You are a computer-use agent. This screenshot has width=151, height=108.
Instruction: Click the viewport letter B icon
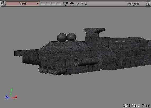click(x=3, y=3)
